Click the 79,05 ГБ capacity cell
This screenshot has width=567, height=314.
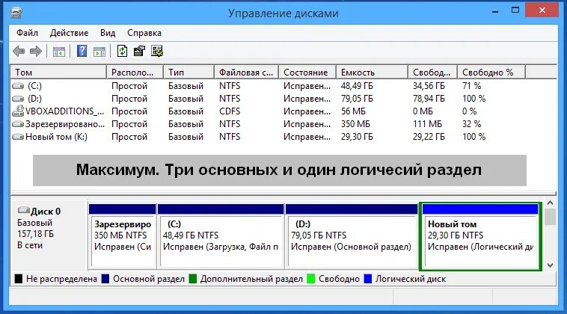click(357, 99)
